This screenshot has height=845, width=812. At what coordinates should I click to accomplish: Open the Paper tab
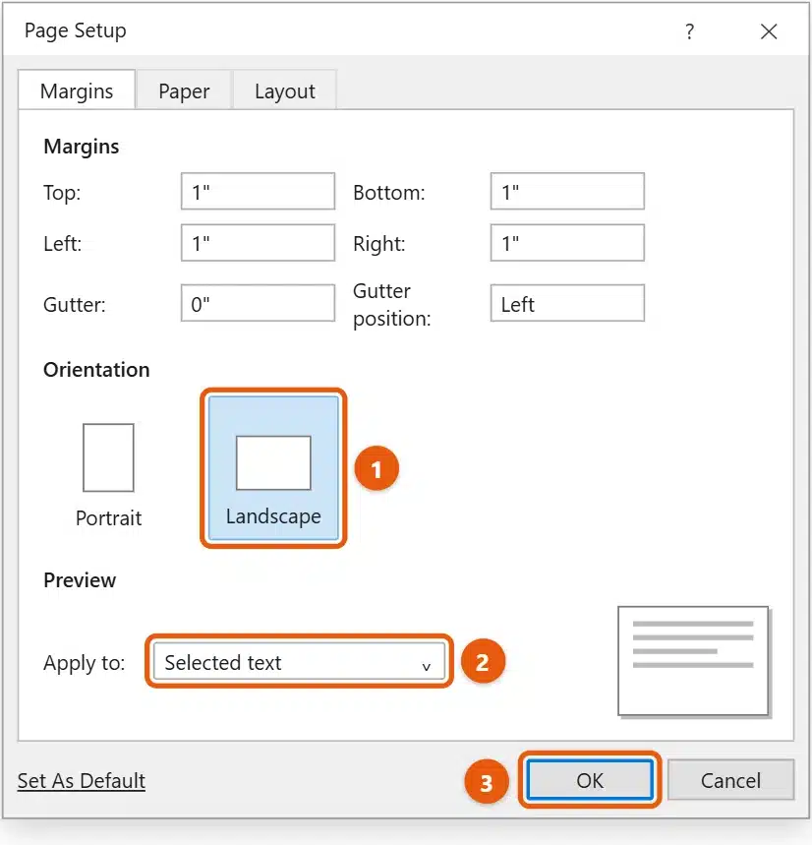pos(184,91)
